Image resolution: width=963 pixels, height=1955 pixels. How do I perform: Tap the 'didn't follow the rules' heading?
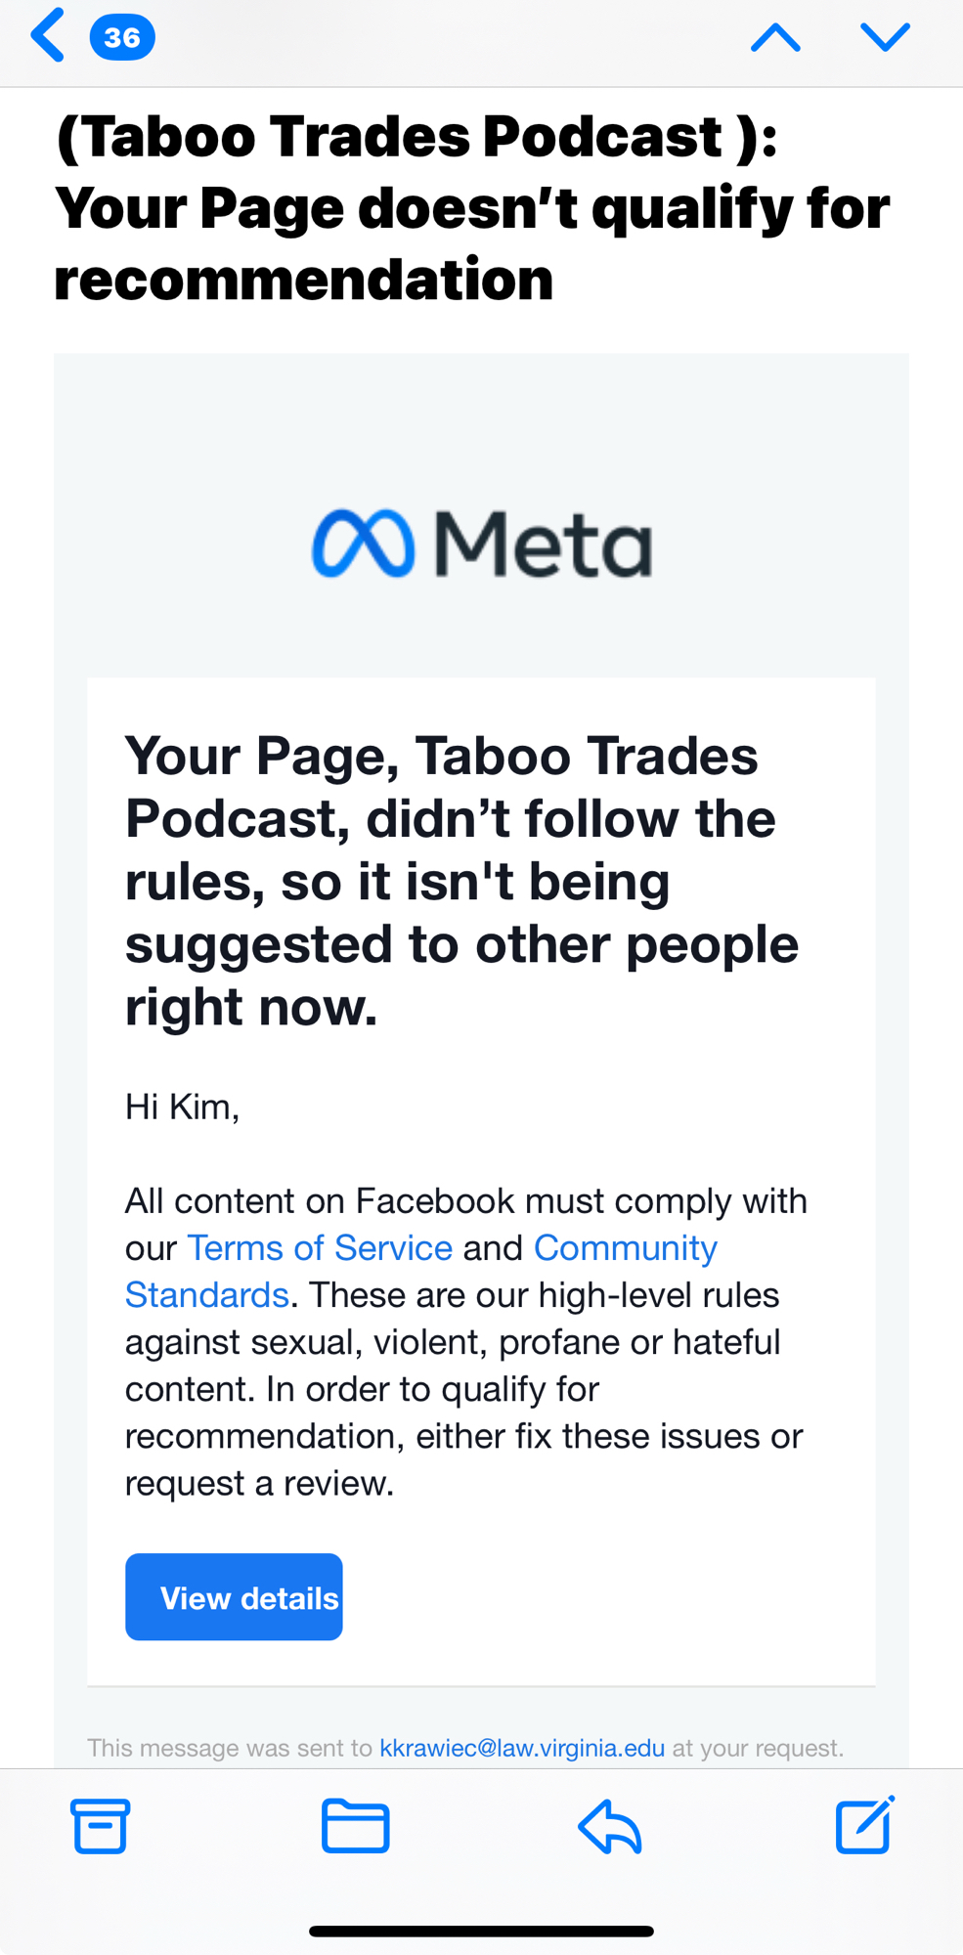pyautogui.click(x=461, y=880)
